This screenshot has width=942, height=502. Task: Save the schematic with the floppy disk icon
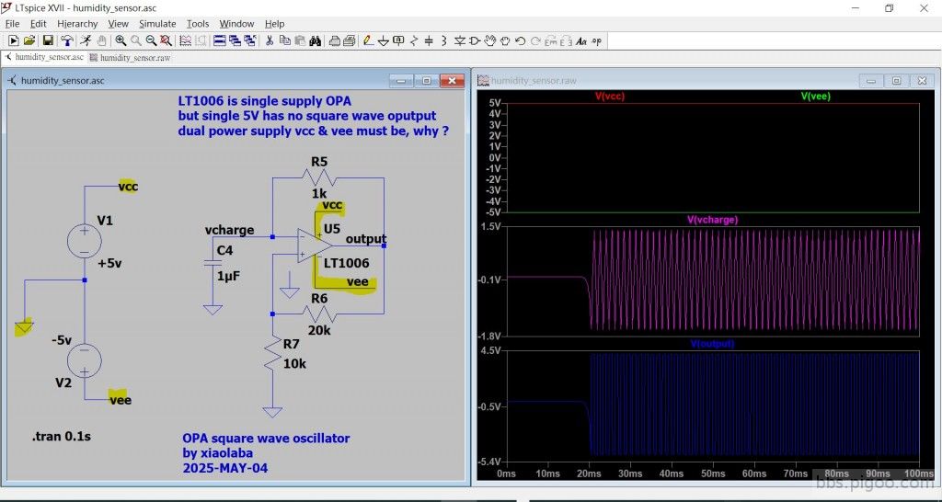(48, 40)
